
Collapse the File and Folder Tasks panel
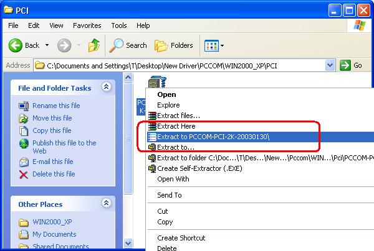(x=106, y=87)
